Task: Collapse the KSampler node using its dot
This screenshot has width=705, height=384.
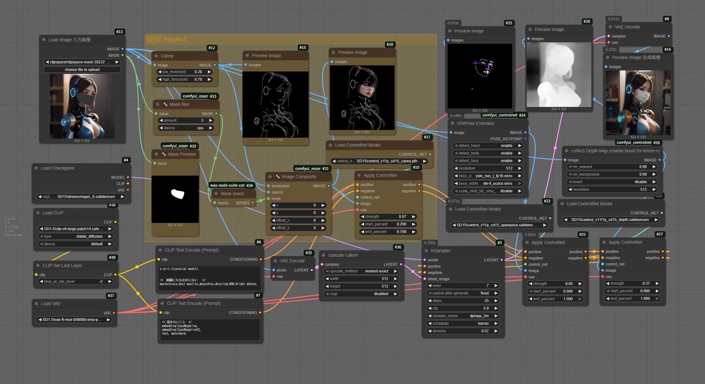Action: click(426, 251)
